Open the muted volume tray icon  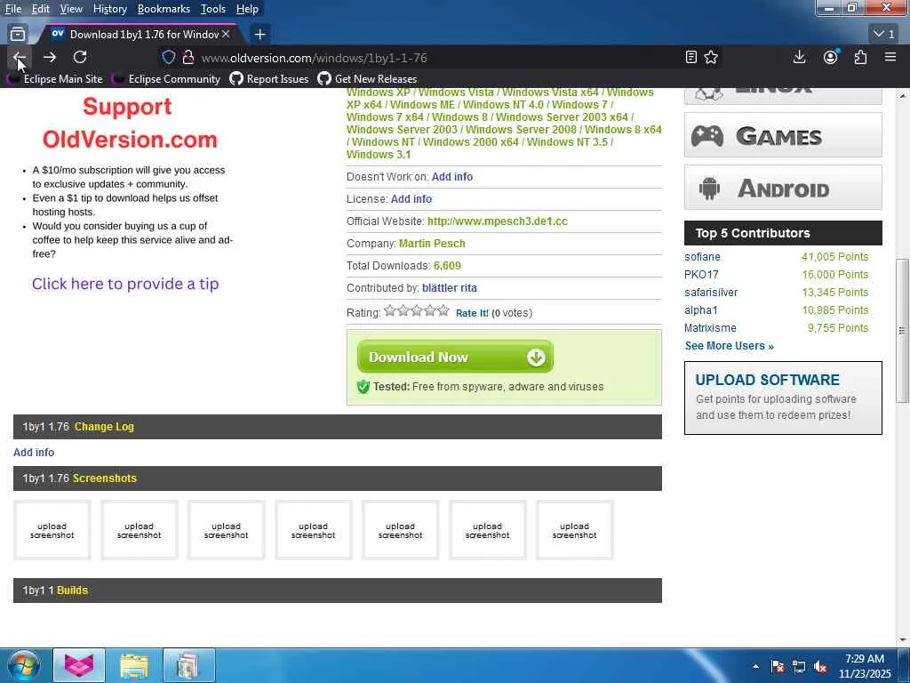tap(820, 666)
